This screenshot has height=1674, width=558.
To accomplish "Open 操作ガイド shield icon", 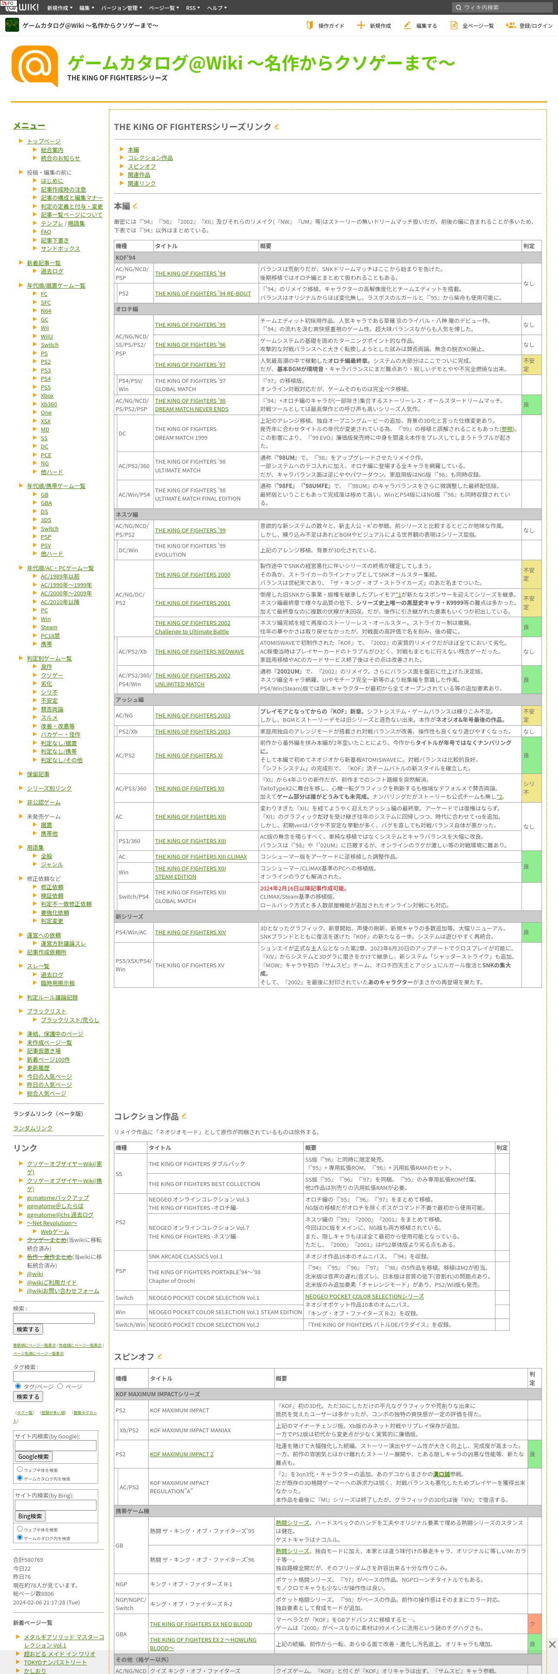I will pyautogui.click(x=310, y=25).
